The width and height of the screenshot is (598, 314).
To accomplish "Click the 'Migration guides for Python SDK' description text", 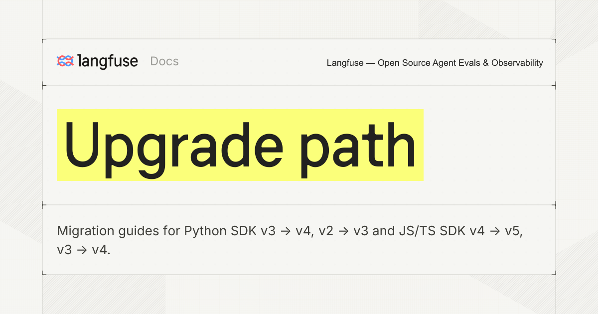I will point(290,240).
